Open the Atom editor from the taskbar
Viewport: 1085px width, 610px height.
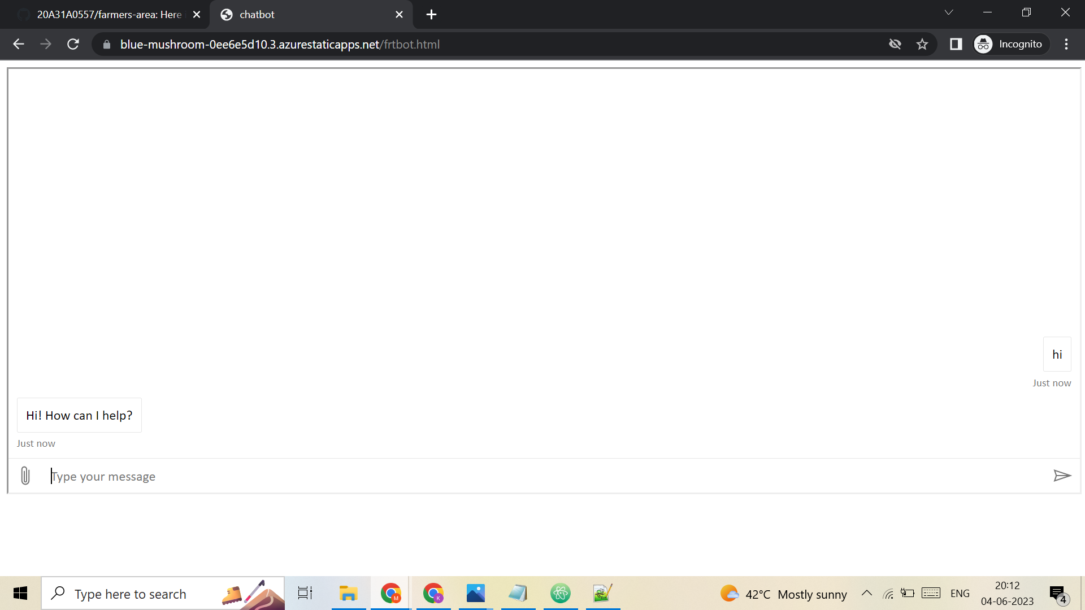click(560, 593)
